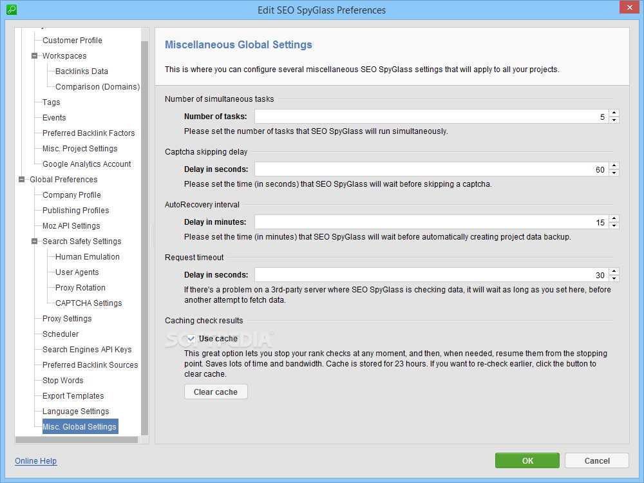Open Comparison (Domains) workspace settings
Screen dimensions: 644x483
point(98,87)
